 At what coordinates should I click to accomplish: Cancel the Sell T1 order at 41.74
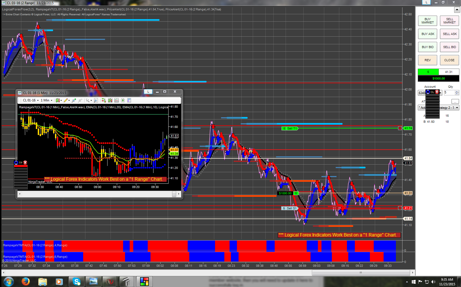pyautogui.click(x=400, y=128)
